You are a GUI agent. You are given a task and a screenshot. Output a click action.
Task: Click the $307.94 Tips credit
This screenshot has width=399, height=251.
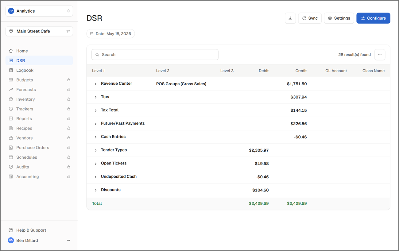299,97
